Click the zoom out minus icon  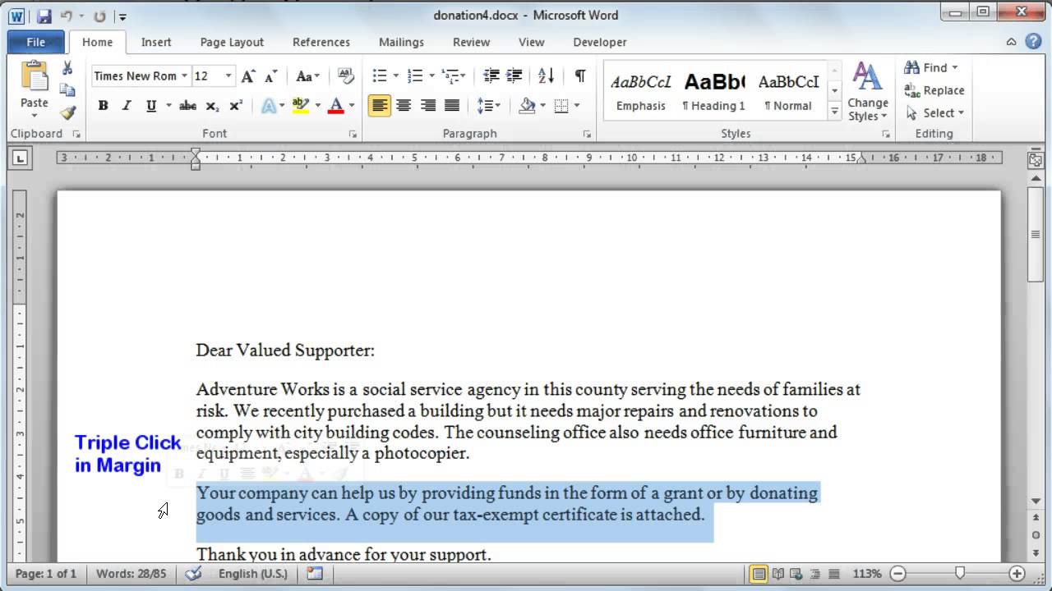898,574
